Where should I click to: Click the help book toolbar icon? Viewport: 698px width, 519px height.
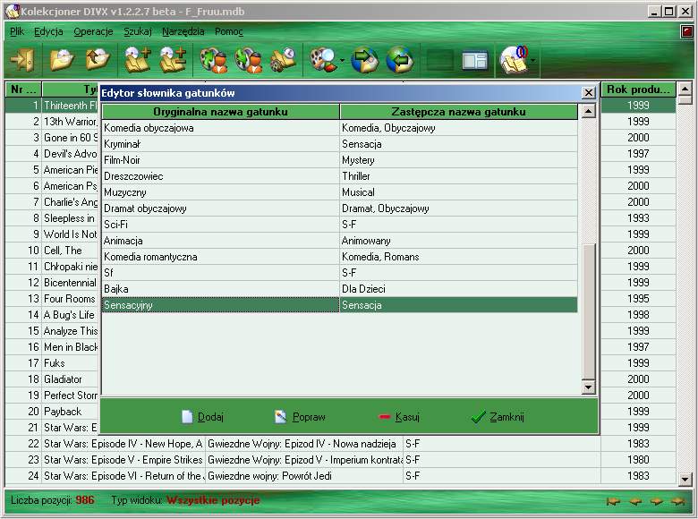pyautogui.click(x=514, y=61)
